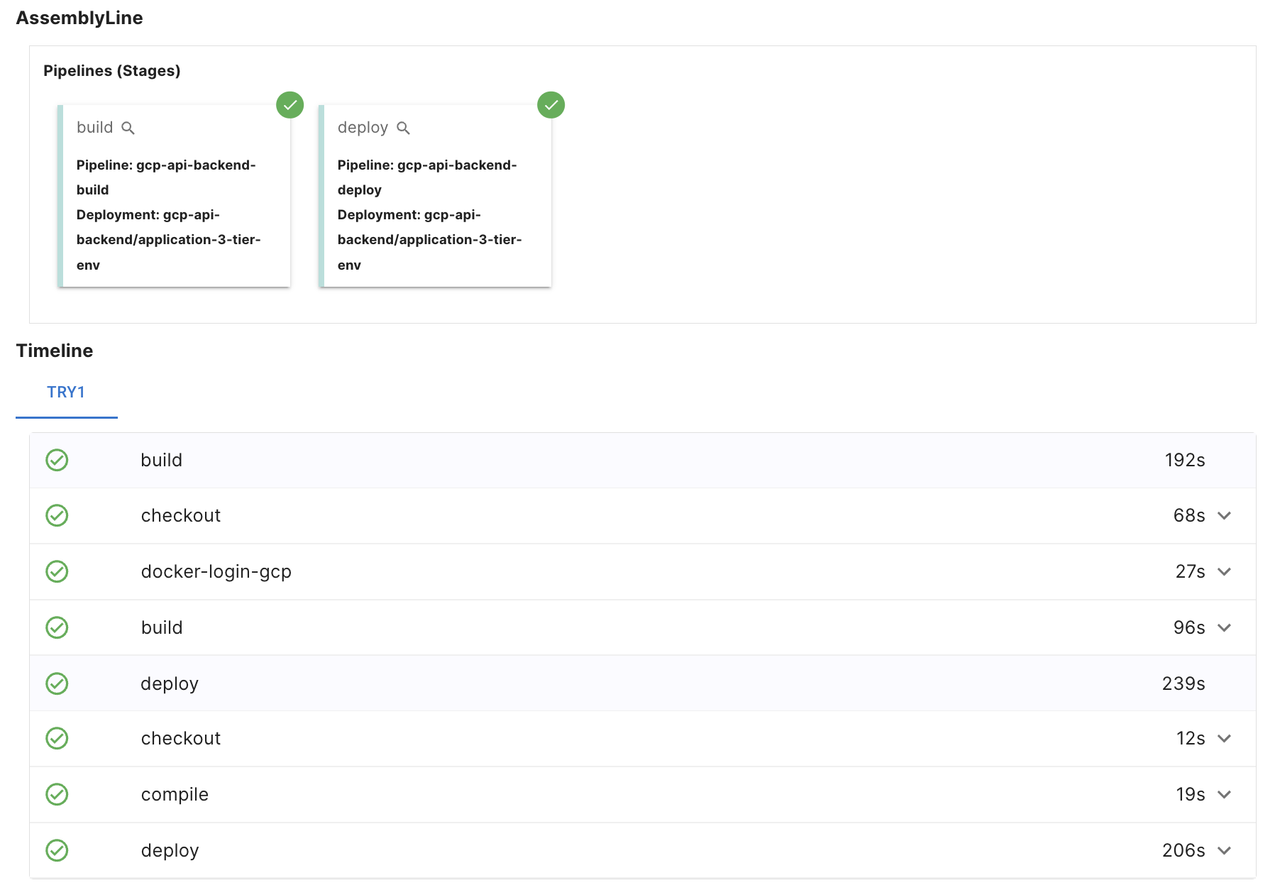Screen dimensions: 1280x890
Task: Expand the compile step chevron
Action: point(1224,795)
